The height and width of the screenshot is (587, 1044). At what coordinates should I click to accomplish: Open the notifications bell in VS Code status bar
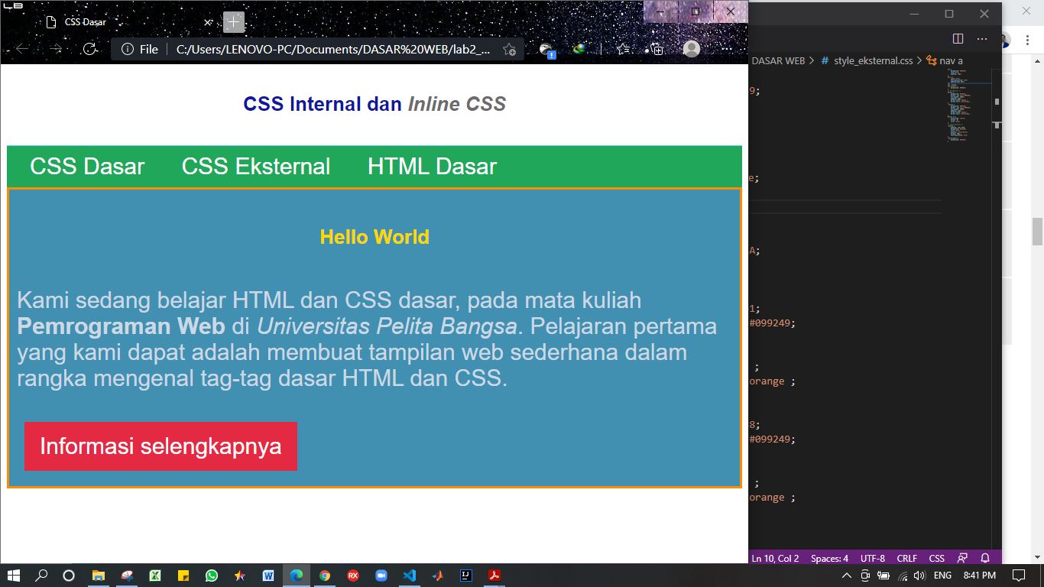click(x=984, y=558)
